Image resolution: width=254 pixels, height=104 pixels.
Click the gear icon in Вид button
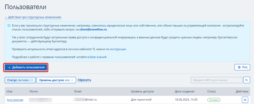point(239,67)
